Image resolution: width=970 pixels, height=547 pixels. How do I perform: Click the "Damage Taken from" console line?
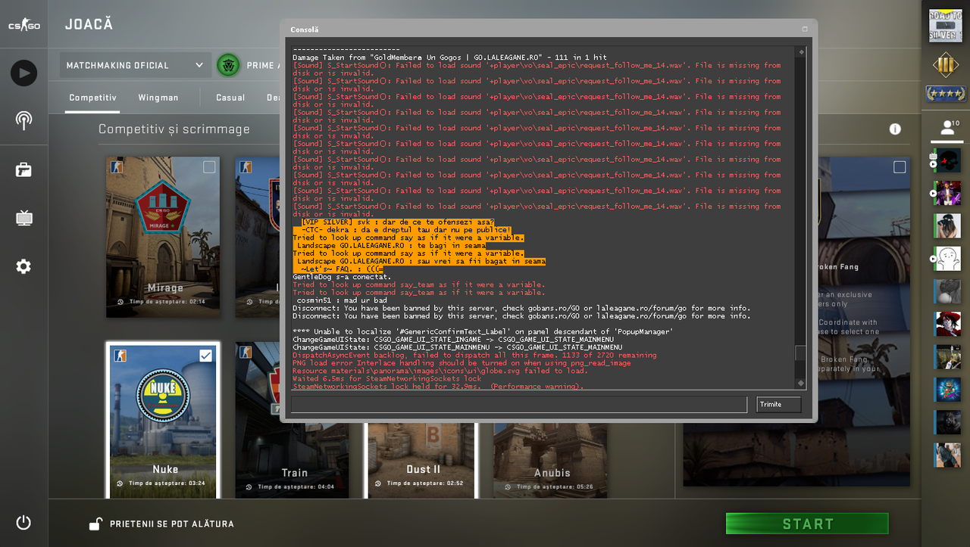coord(449,57)
